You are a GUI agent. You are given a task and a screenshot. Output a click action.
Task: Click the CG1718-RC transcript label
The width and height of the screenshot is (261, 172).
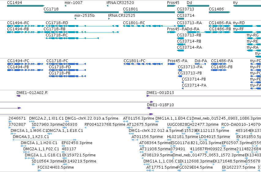[x=57, y=35]
